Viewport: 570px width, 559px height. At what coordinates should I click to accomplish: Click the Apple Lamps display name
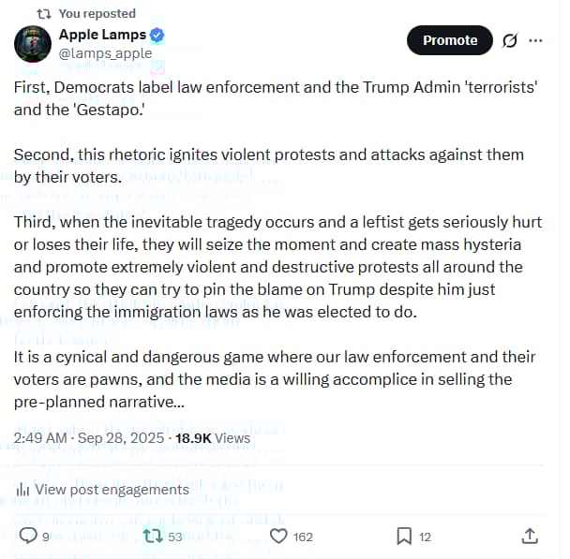coord(102,36)
